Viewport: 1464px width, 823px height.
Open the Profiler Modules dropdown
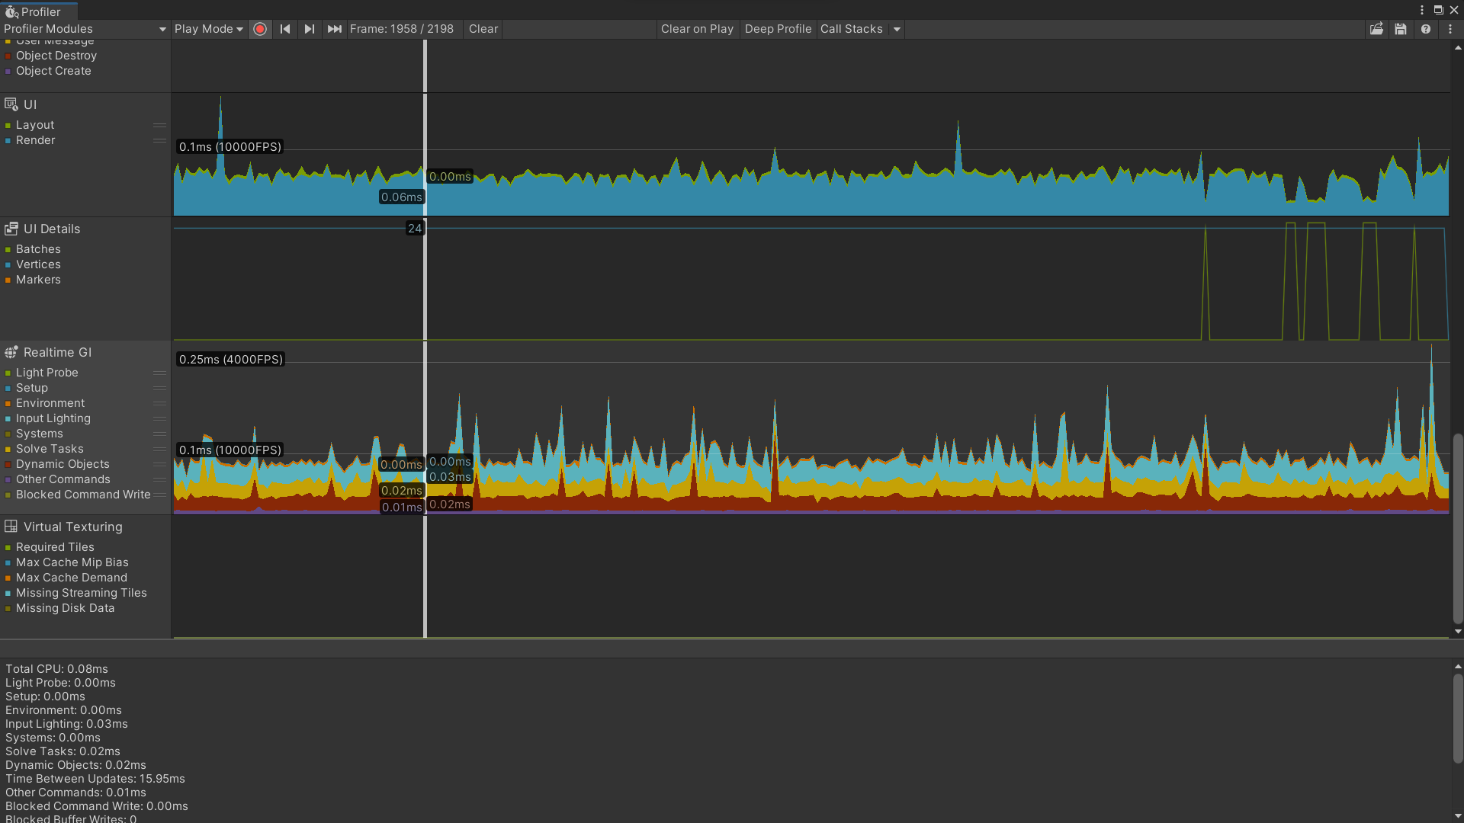pos(85,29)
